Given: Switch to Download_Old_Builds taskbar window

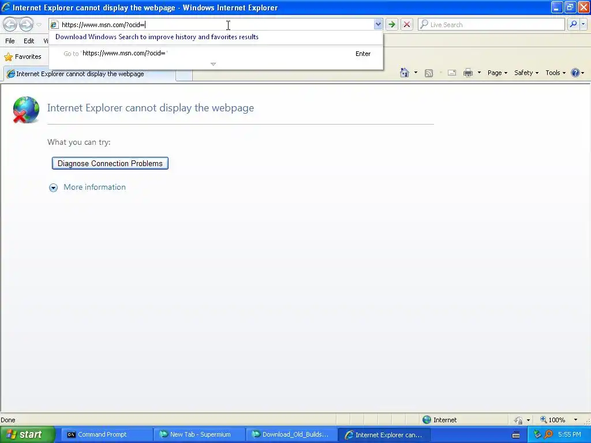Looking at the screenshot, I should (292, 435).
